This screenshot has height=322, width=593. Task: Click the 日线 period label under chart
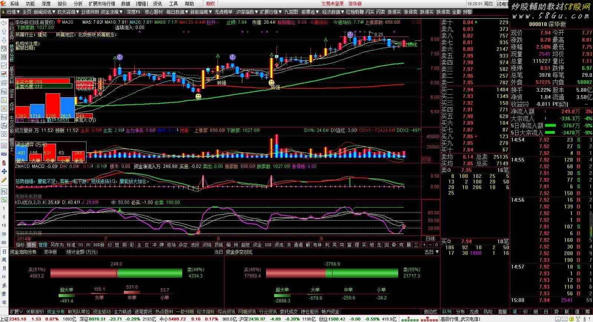click(x=430, y=238)
